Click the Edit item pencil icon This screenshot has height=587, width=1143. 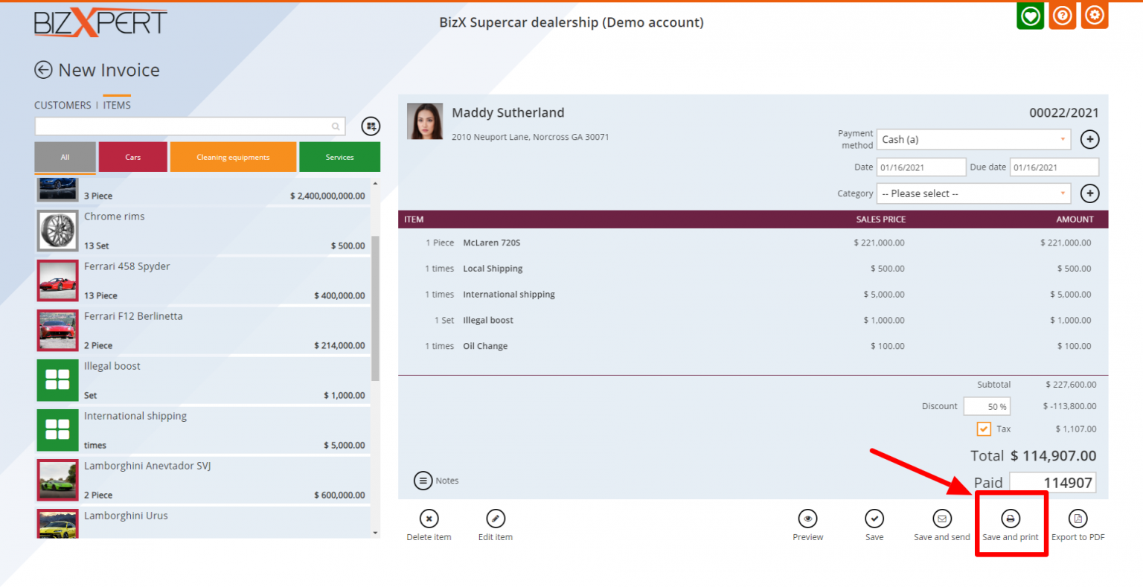[496, 519]
